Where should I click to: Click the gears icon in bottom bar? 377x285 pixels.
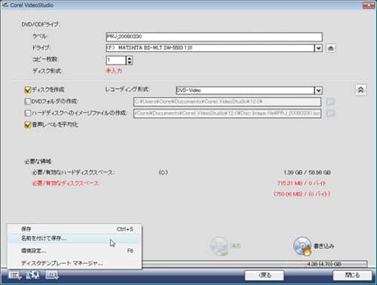pyautogui.click(x=33, y=275)
